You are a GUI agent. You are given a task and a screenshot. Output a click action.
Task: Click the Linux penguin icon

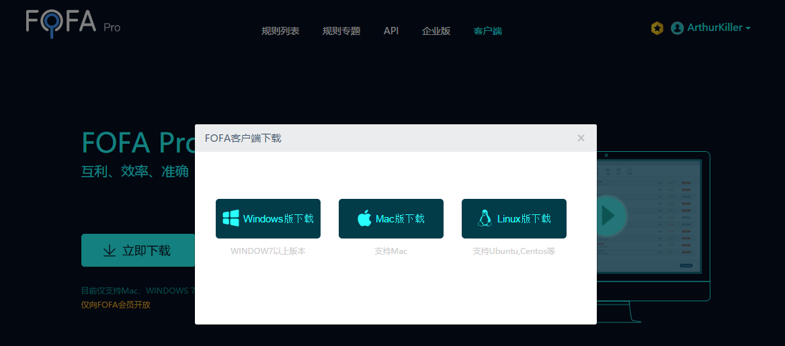484,218
